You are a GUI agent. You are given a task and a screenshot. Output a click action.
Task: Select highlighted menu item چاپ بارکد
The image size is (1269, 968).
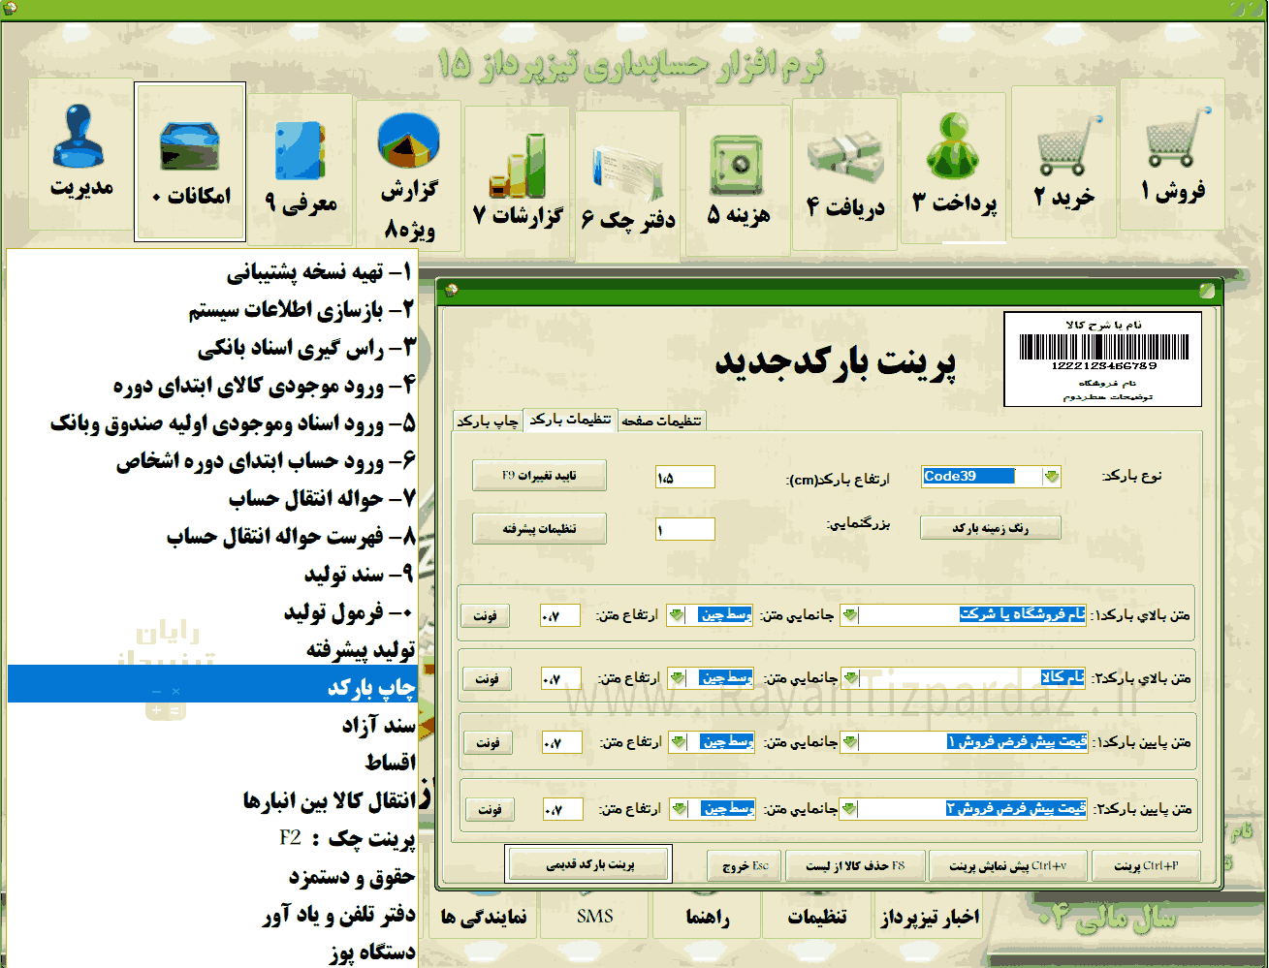(x=212, y=684)
